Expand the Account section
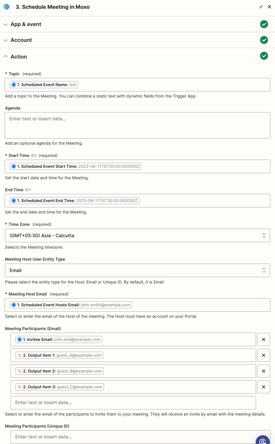 [21, 40]
